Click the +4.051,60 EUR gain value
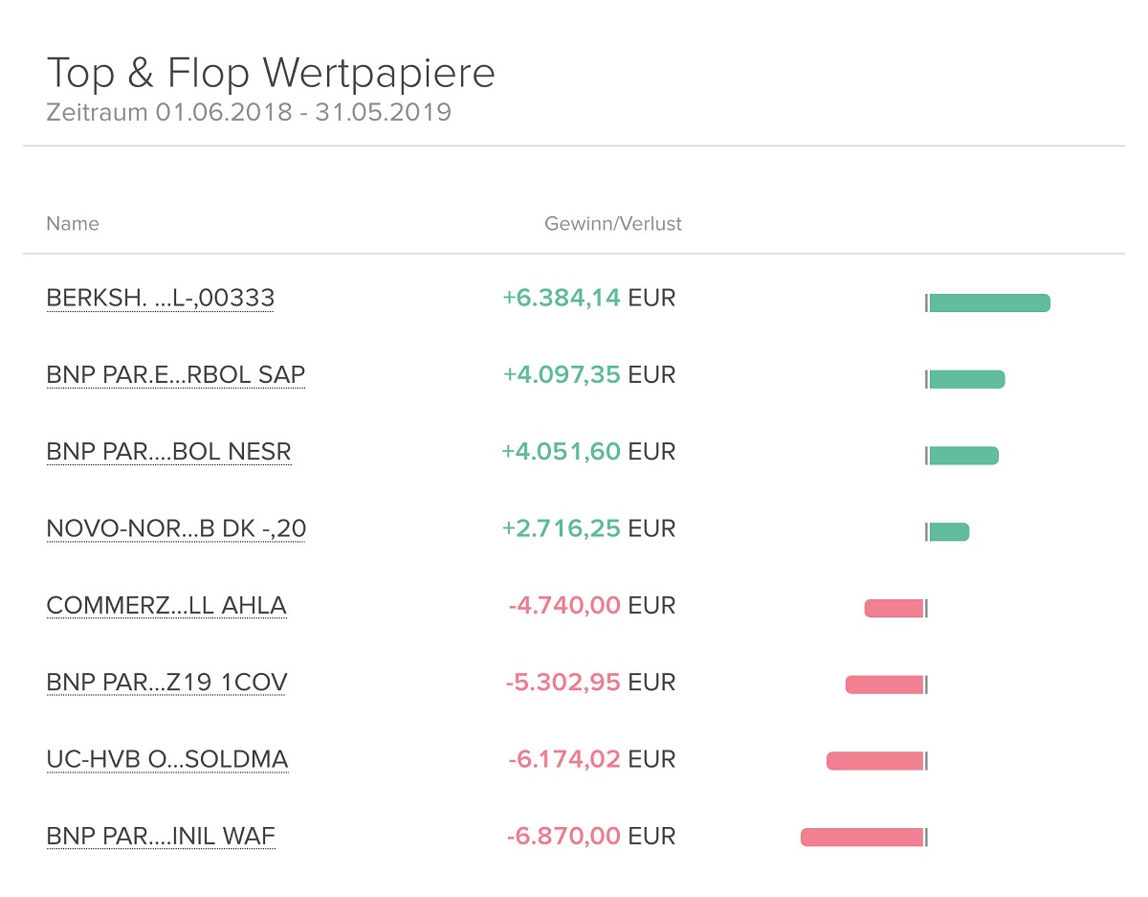This screenshot has width=1148, height=897. point(588,451)
